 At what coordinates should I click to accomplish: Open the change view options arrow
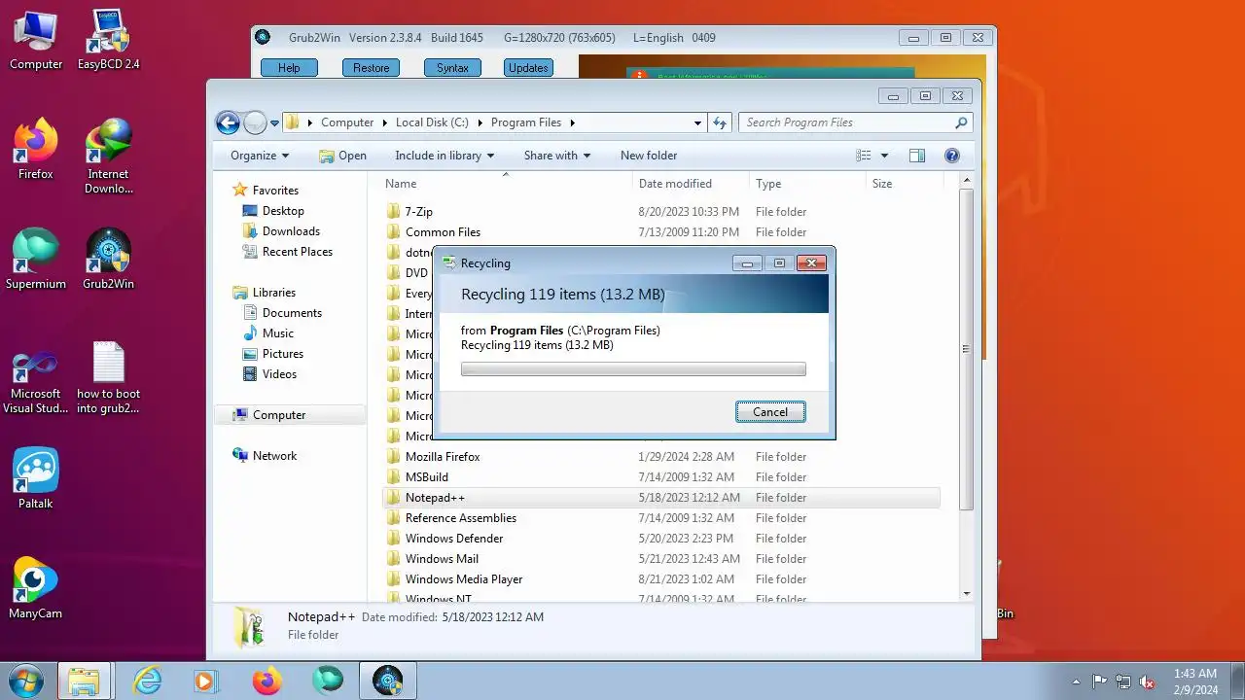[x=884, y=156]
